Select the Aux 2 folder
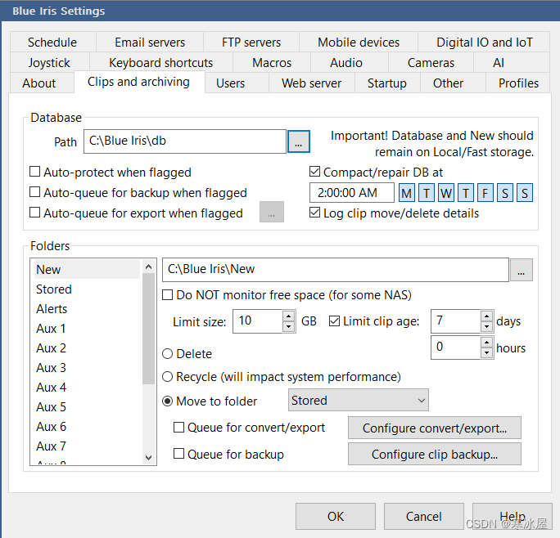 87,347
